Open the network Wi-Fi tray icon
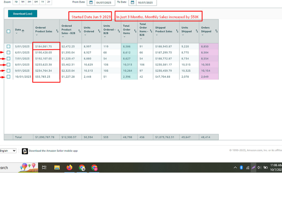 (248, 168)
